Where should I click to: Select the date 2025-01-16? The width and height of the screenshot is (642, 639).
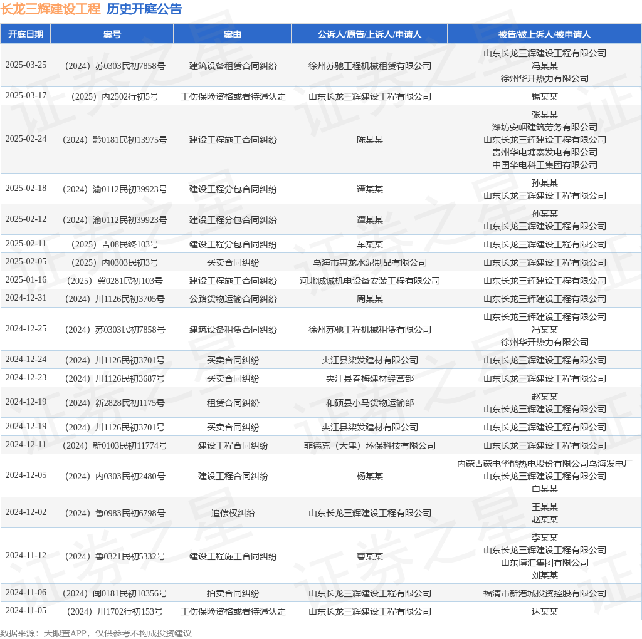coord(26,280)
